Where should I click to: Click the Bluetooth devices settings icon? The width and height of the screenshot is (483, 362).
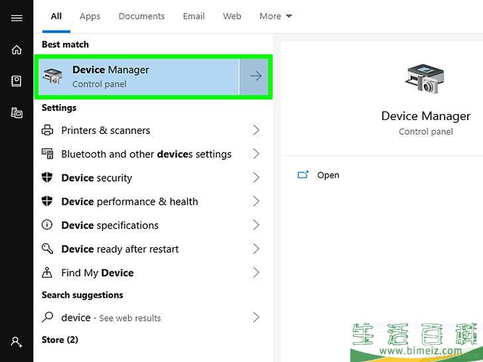[48, 154]
